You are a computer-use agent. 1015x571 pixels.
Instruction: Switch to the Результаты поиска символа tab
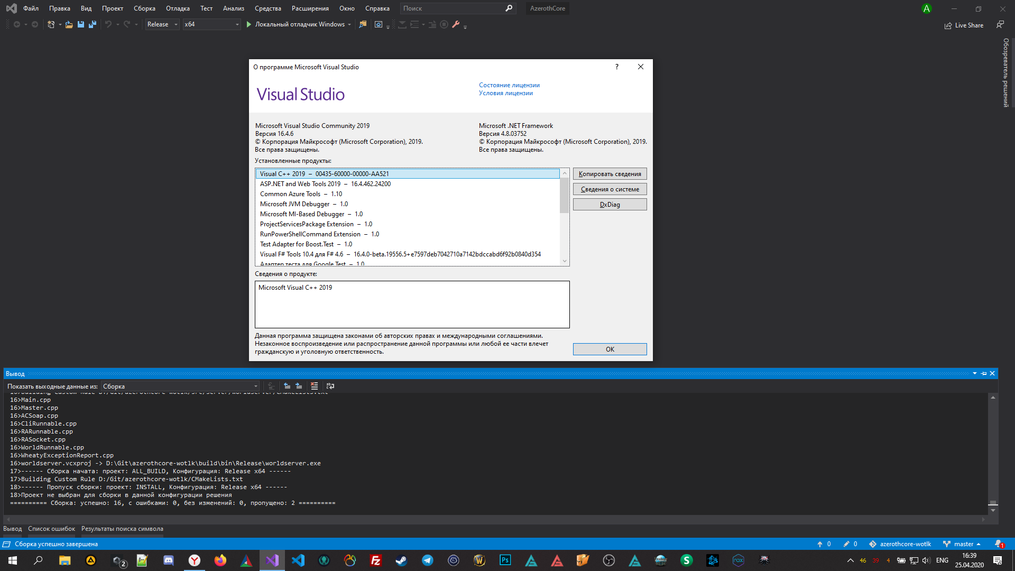point(122,529)
